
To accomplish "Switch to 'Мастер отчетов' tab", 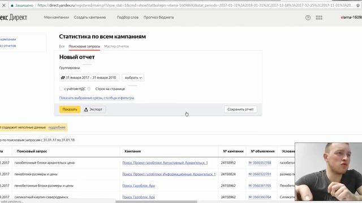I will tap(117, 46).
